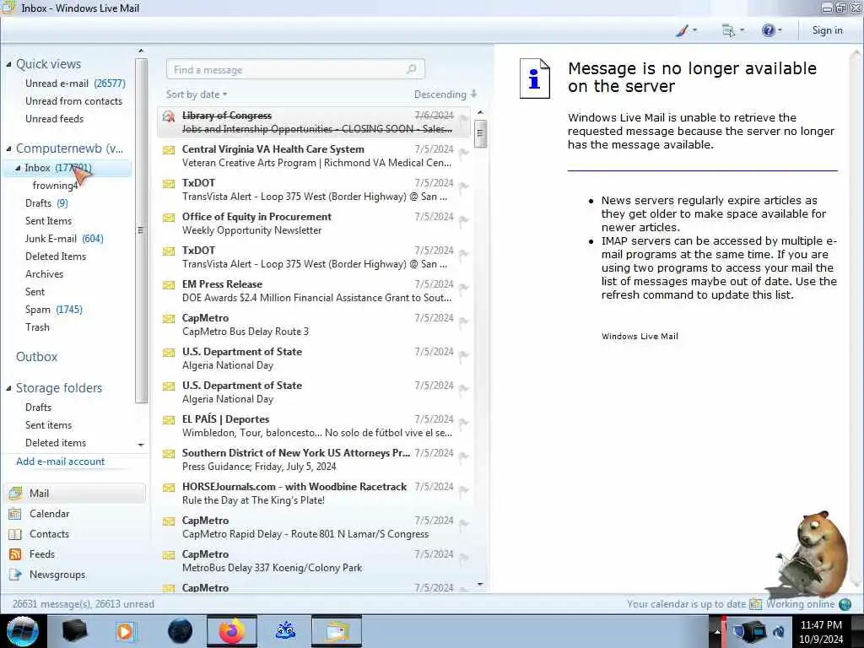The height and width of the screenshot is (648, 864).
Task: Open the Drafts folder with 9 items
Action: click(46, 203)
